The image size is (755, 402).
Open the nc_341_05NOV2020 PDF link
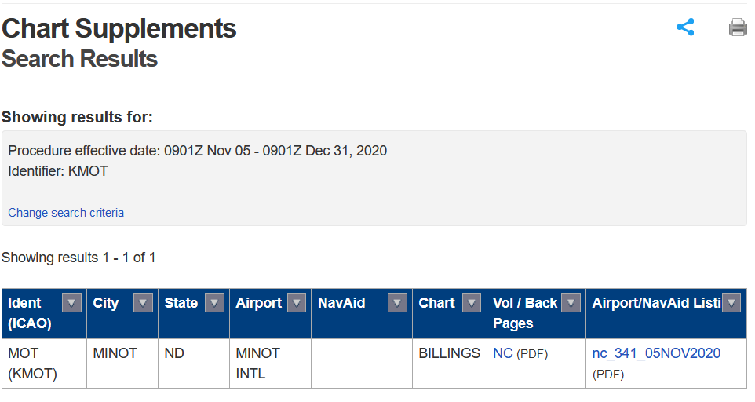click(x=656, y=353)
